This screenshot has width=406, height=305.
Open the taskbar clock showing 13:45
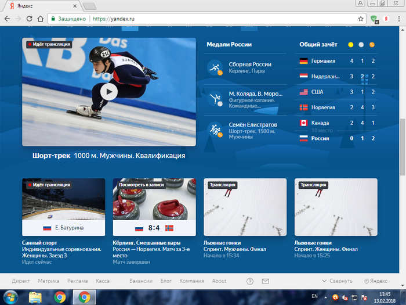(385, 297)
